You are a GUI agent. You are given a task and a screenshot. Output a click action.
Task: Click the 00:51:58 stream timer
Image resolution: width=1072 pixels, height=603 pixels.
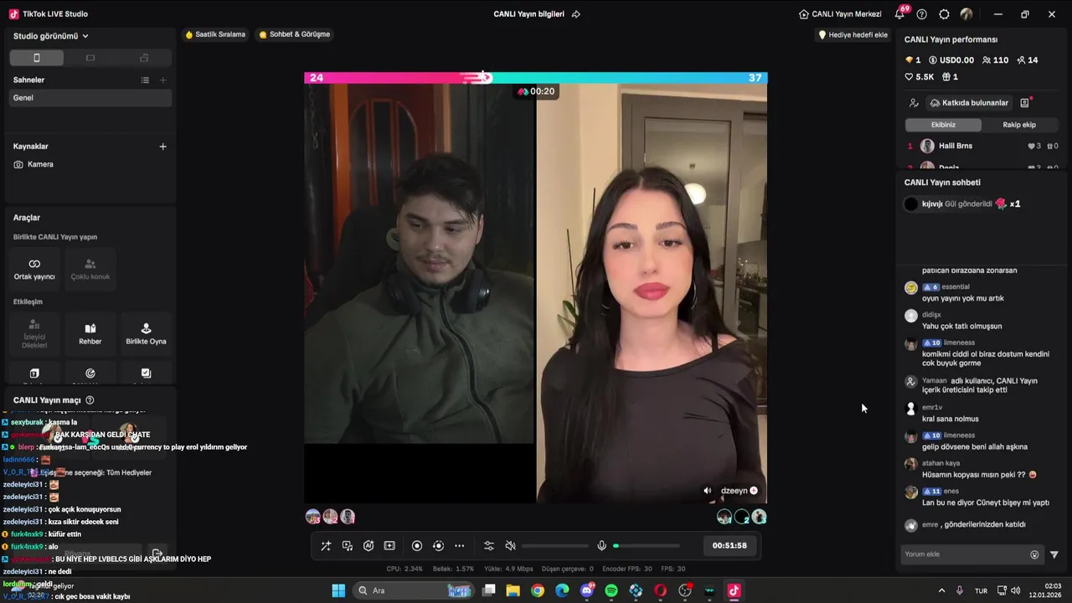pos(729,546)
